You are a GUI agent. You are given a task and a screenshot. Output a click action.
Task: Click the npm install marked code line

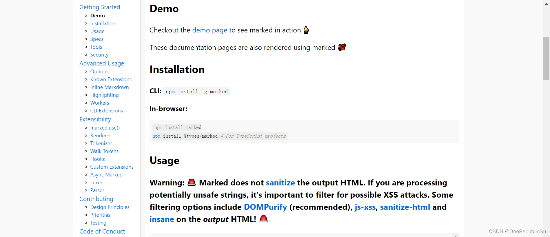(177, 127)
